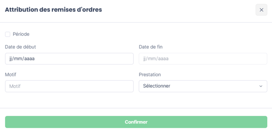The width and height of the screenshot is (272, 132).
Task: Open the Prestation dropdown
Action: 203,86
